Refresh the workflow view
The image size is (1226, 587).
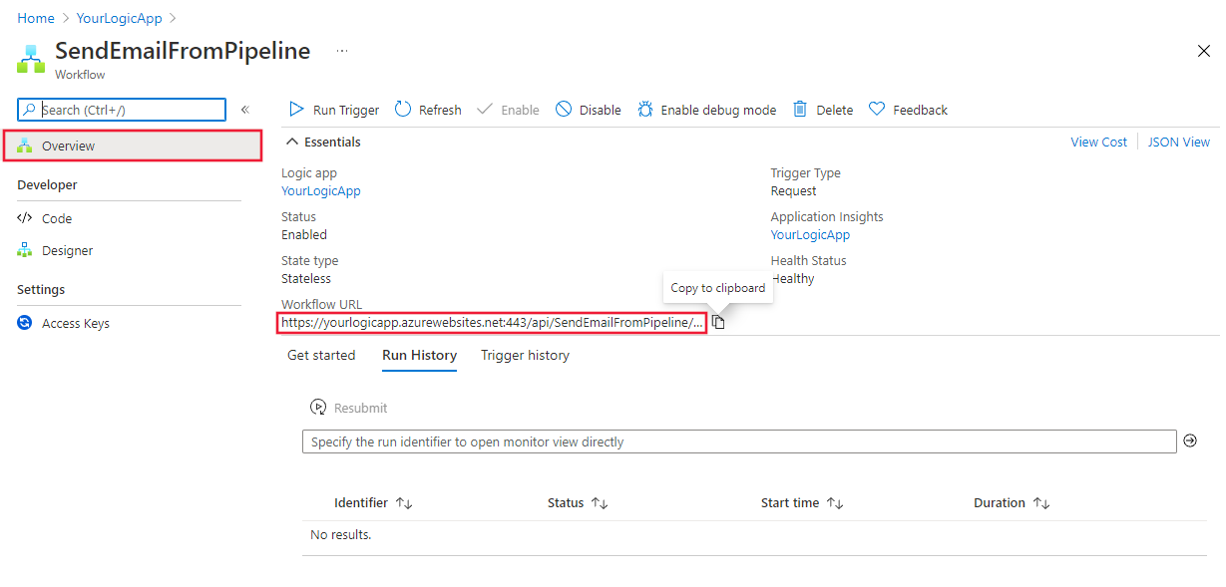coord(427,110)
